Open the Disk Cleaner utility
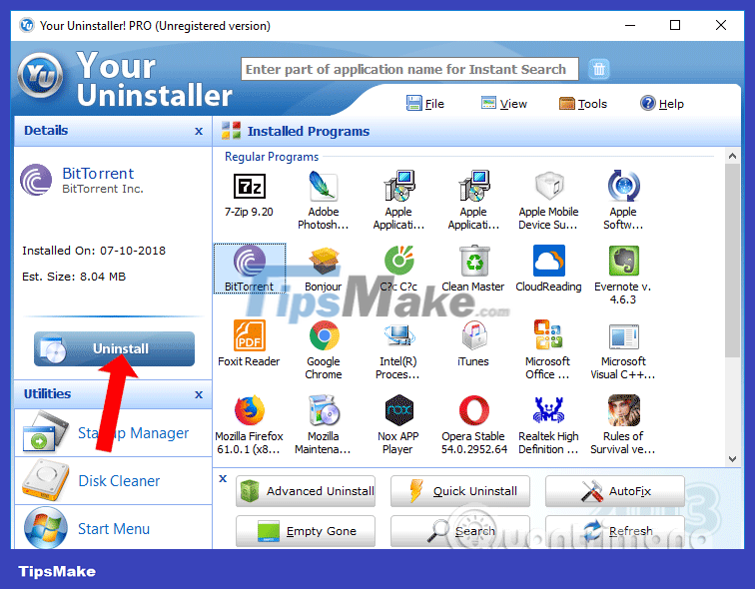The image size is (755, 589). [x=114, y=481]
